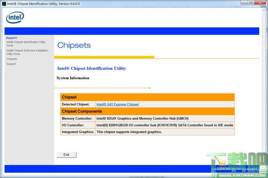Image resolution: width=268 pixels, height=178 pixels.
Task: Open Intel Chipset Software Installation Utility Home
Action: pyautogui.click(x=27, y=52)
